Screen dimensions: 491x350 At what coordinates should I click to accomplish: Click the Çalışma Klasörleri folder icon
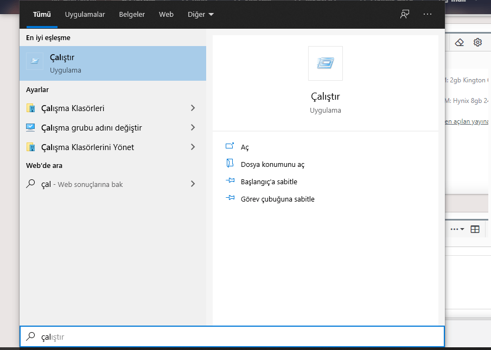(31, 108)
